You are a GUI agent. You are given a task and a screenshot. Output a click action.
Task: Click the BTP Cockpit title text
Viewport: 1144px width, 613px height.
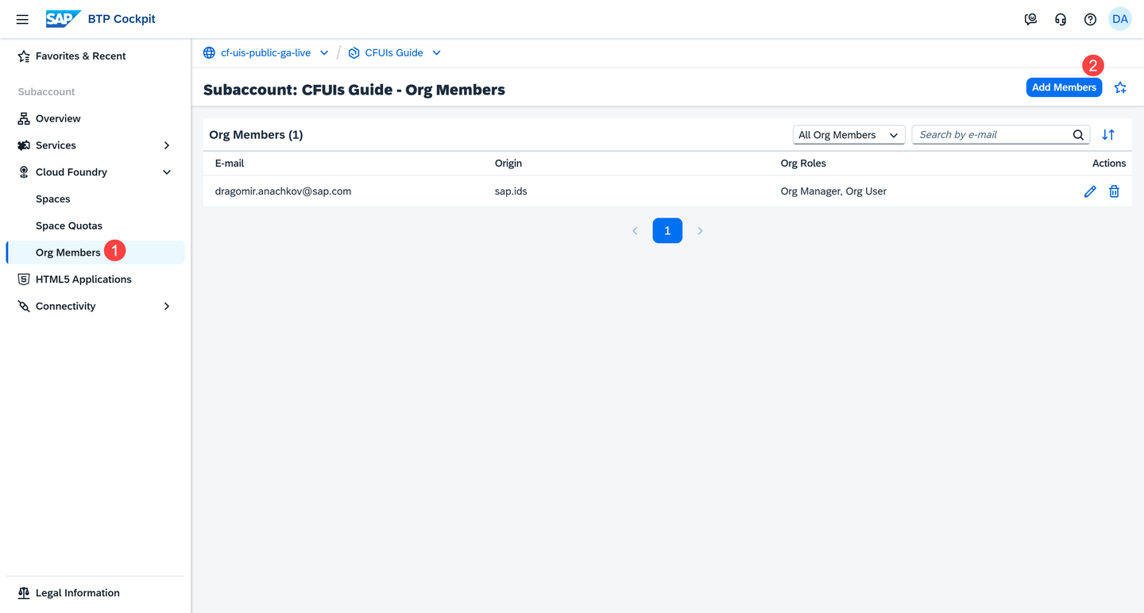[x=122, y=19]
